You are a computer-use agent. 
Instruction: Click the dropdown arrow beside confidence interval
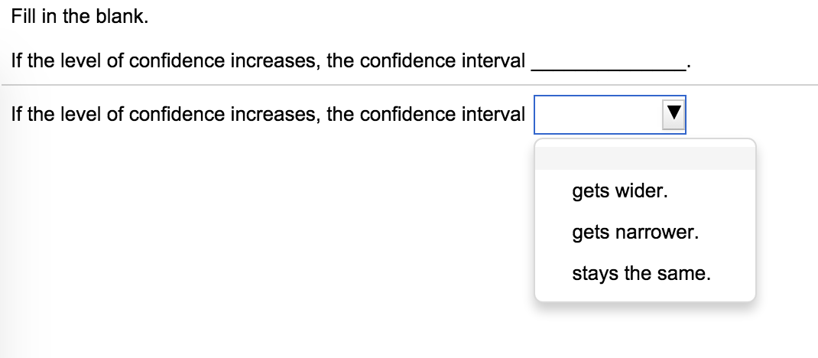(x=674, y=115)
